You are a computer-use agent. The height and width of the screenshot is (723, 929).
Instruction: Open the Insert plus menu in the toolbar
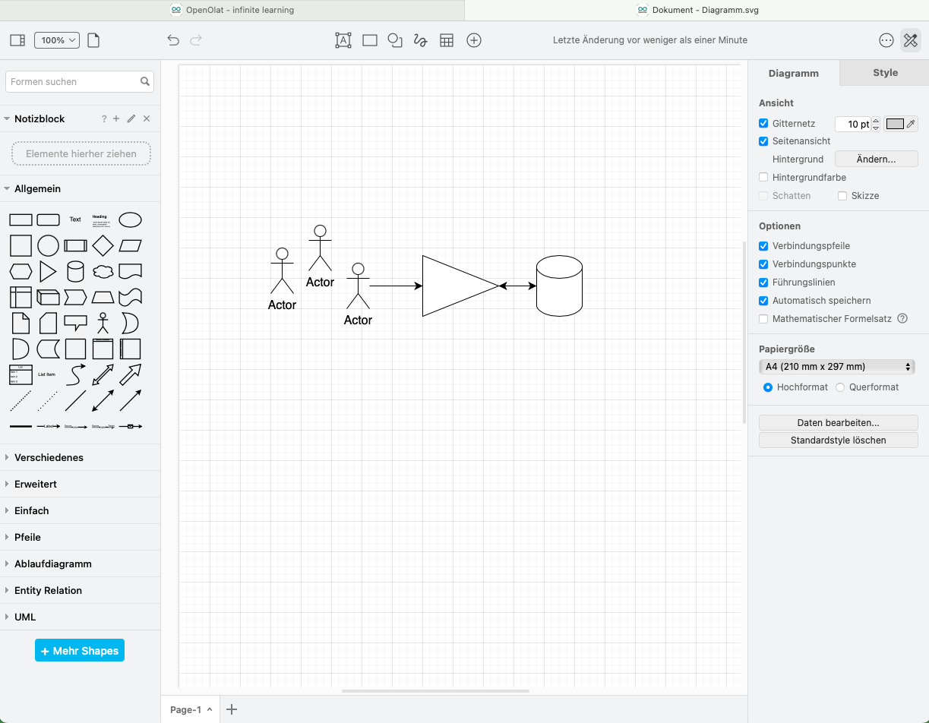pyautogui.click(x=474, y=40)
